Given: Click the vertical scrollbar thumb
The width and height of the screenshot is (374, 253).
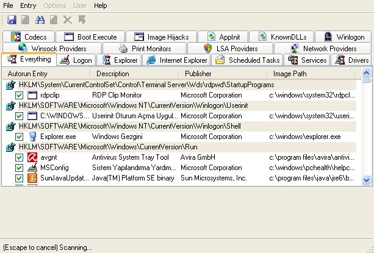Looking at the screenshot, I should [366, 80].
